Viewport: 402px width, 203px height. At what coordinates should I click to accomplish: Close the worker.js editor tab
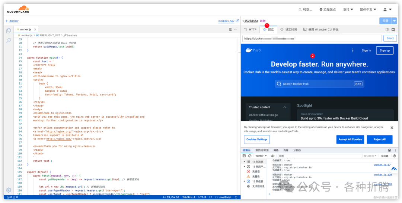[35, 29]
